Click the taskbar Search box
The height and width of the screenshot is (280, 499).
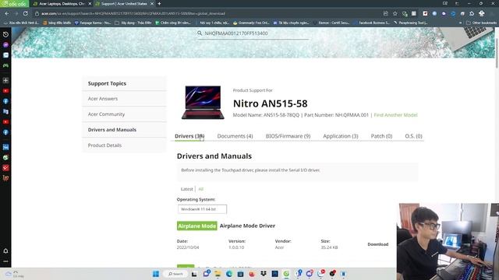(x=175, y=274)
